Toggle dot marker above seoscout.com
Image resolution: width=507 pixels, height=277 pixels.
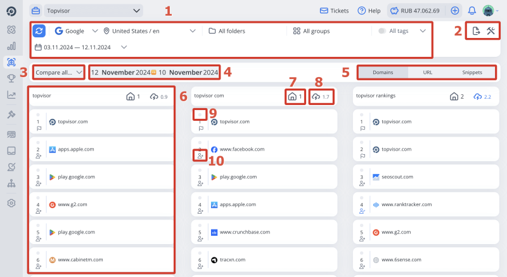(361, 170)
